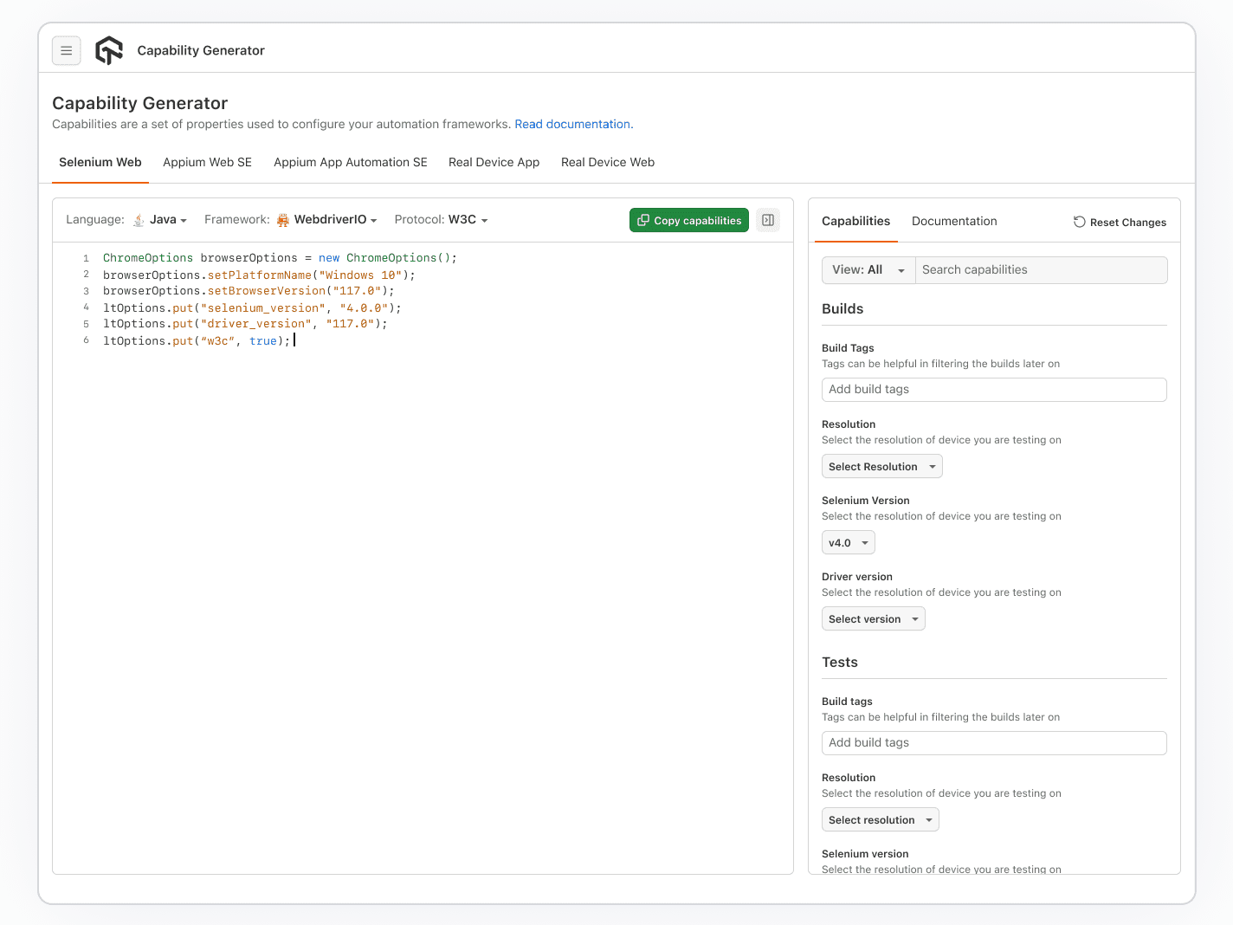Switch to the Documentation tab
The width and height of the screenshot is (1233, 925).
pyautogui.click(x=954, y=221)
